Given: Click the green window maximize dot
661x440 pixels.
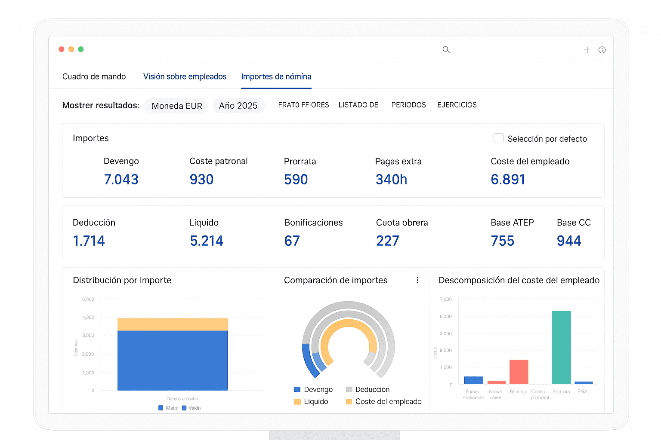Looking at the screenshot, I should click(80, 49).
